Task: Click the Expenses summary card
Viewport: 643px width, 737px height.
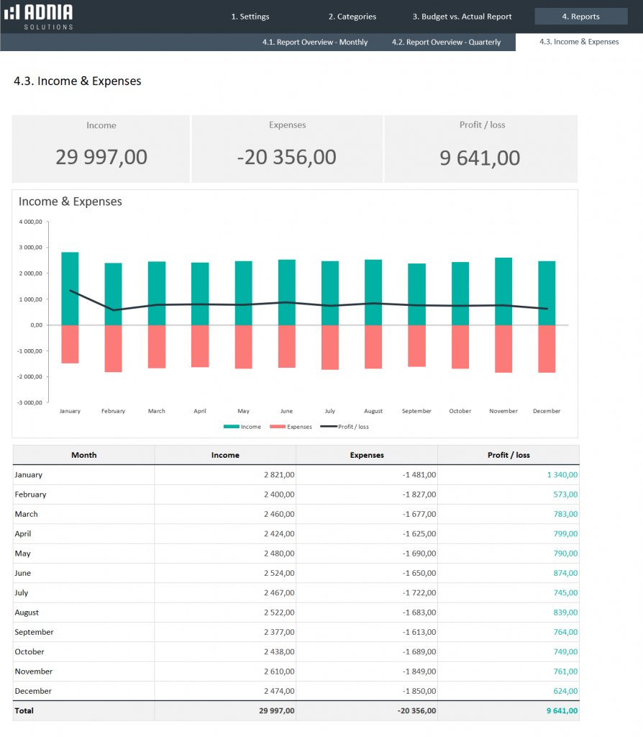Action: (x=287, y=148)
